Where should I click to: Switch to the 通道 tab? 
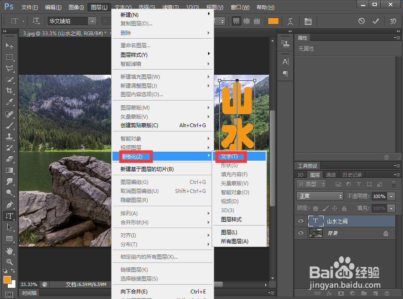coord(330,175)
